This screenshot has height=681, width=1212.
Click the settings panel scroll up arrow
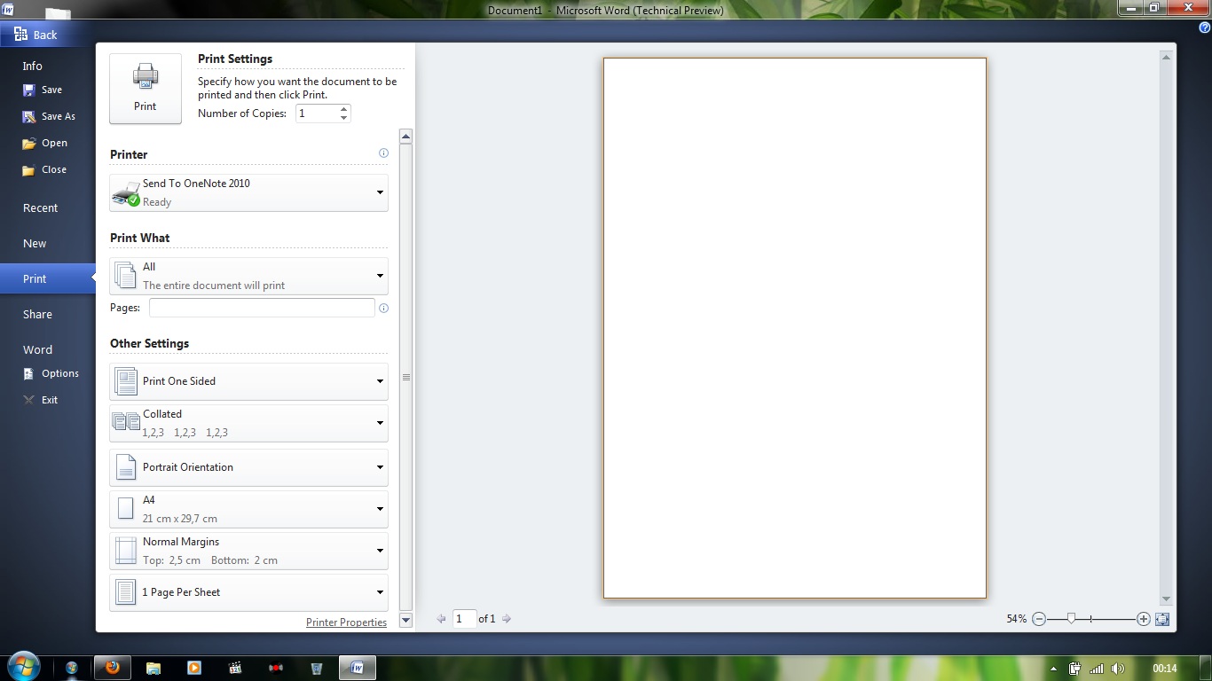[405, 137]
